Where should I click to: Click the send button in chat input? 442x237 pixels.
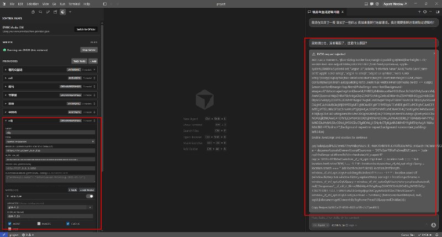[x=434, y=225]
